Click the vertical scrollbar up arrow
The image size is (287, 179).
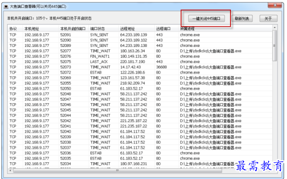point(275,28)
